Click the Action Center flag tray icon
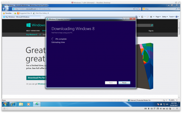This screenshot has width=182, height=113. 158,104
